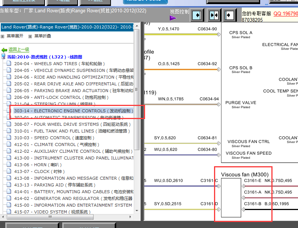The image size is (298, 228).
Task: Click page icon of 412-01 CLIMATE CONTROL
Action: [9, 144]
